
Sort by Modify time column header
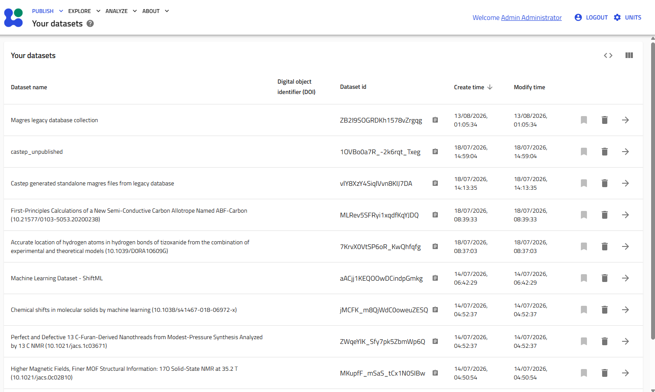tap(529, 87)
